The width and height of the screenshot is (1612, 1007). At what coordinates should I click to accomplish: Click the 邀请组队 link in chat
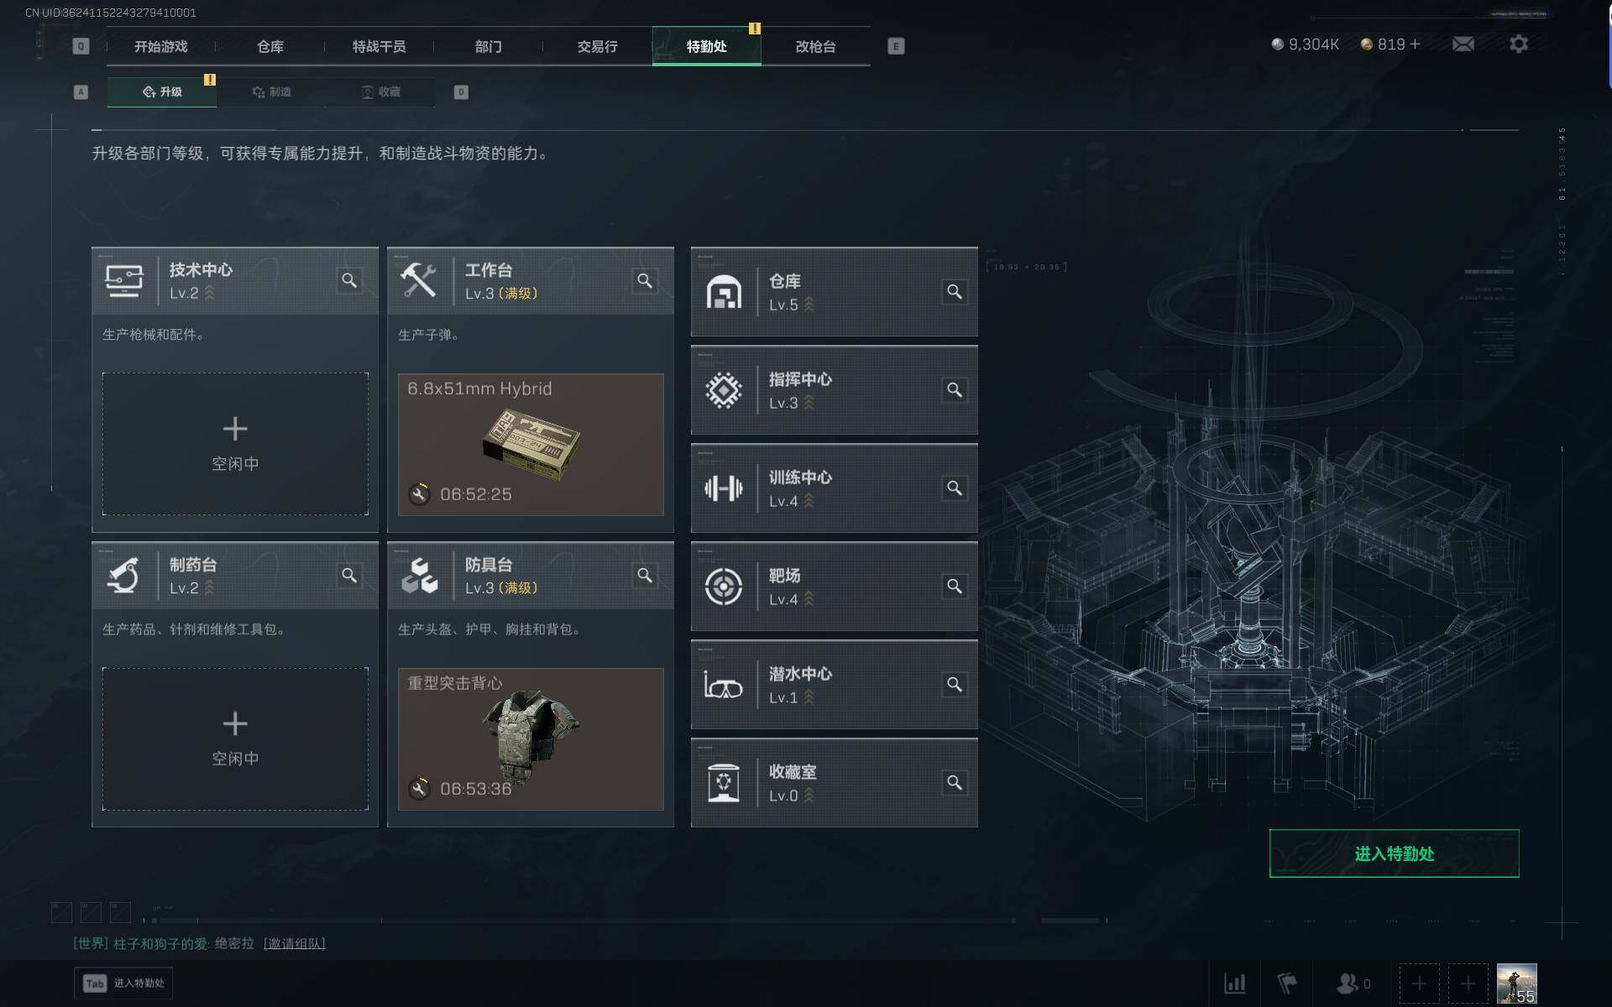pyautogui.click(x=294, y=943)
